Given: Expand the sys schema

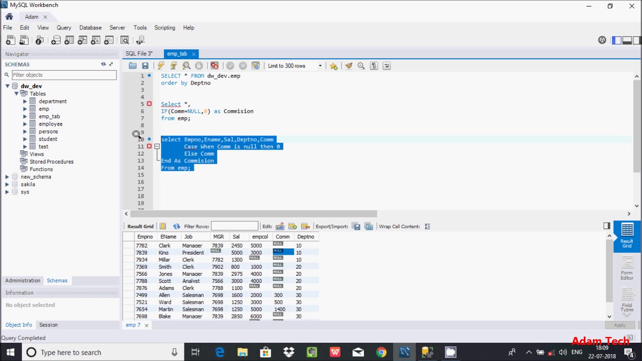Looking at the screenshot, I should (7, 192).
